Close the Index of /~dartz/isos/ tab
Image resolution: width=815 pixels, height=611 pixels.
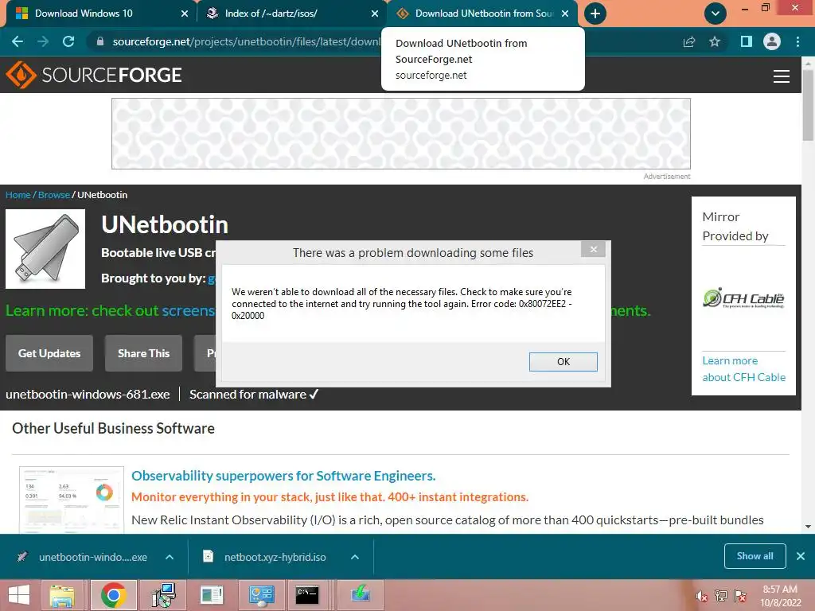tap(375, 14)
